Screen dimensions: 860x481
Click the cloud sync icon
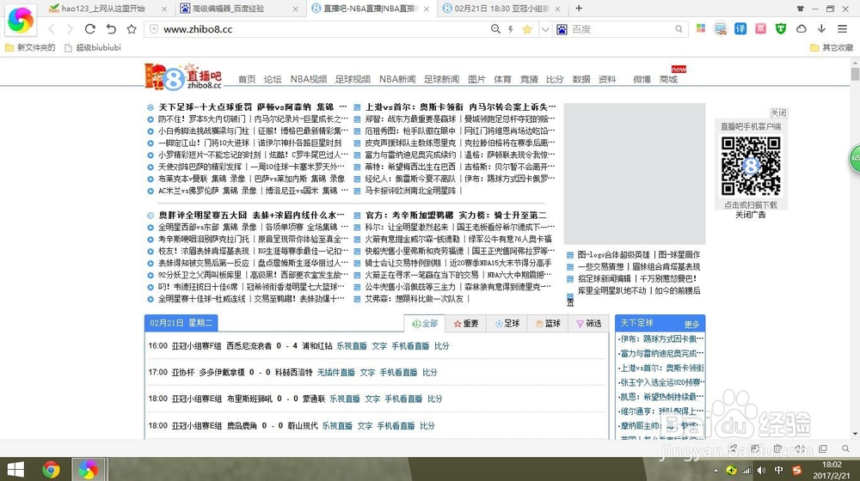802,28
